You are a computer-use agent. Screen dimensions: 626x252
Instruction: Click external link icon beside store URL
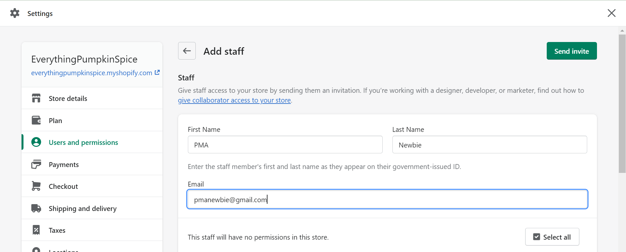pos(157,73)
